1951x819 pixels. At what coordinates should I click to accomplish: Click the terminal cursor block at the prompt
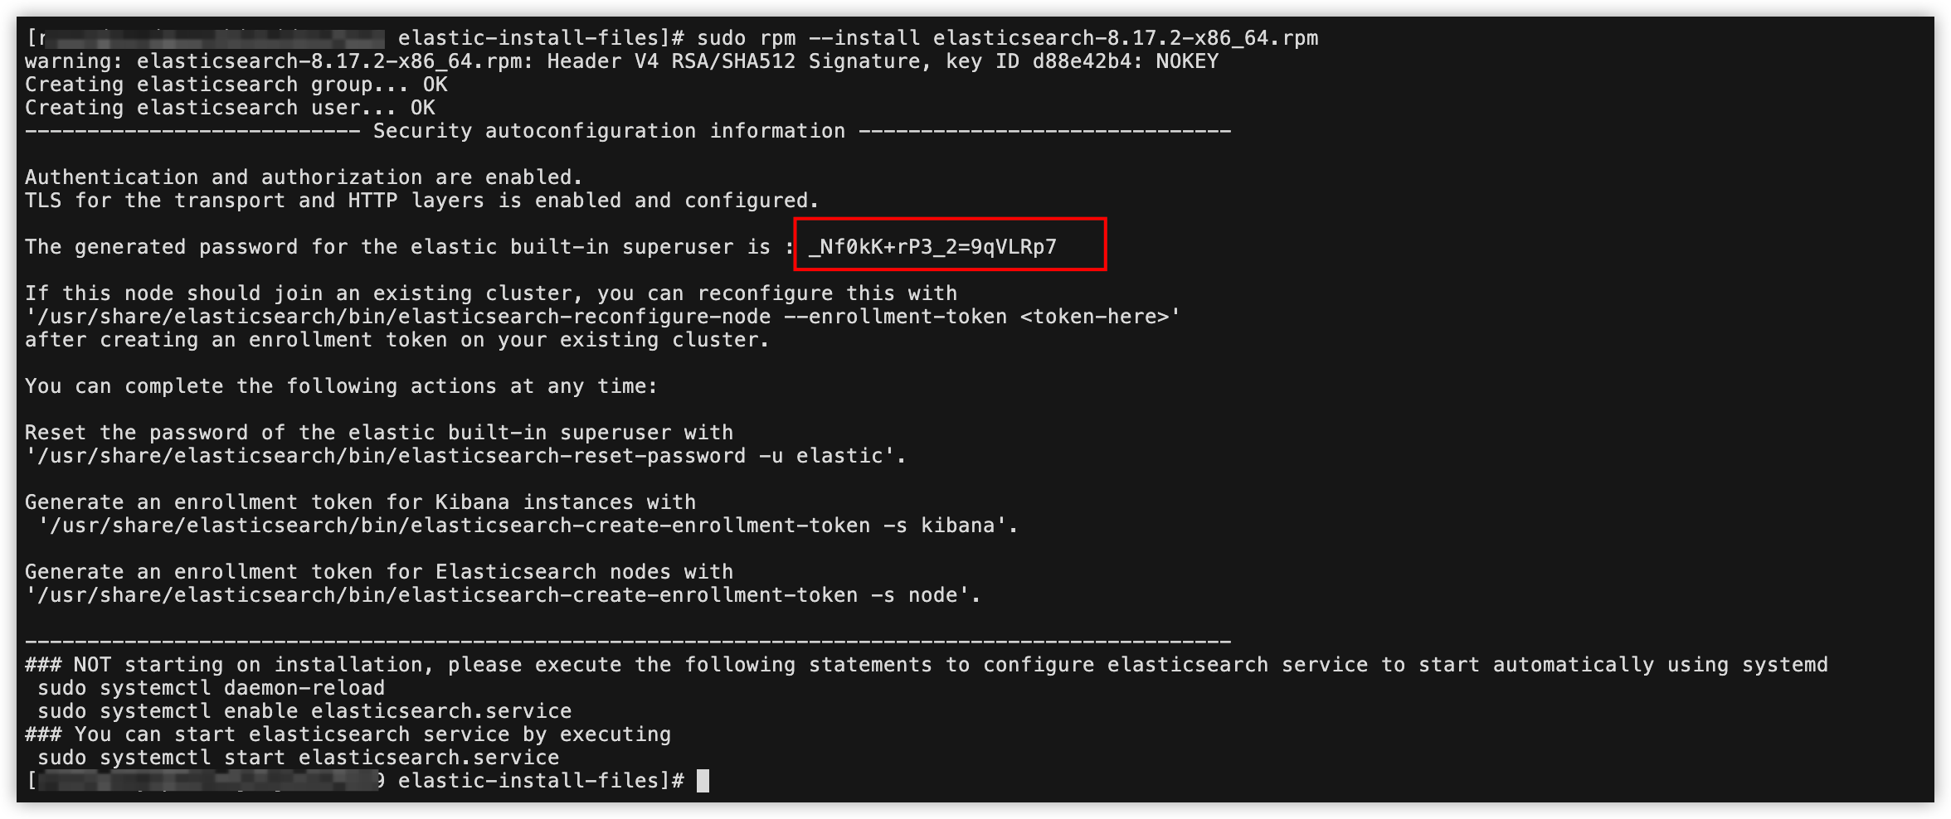point(703,781)
